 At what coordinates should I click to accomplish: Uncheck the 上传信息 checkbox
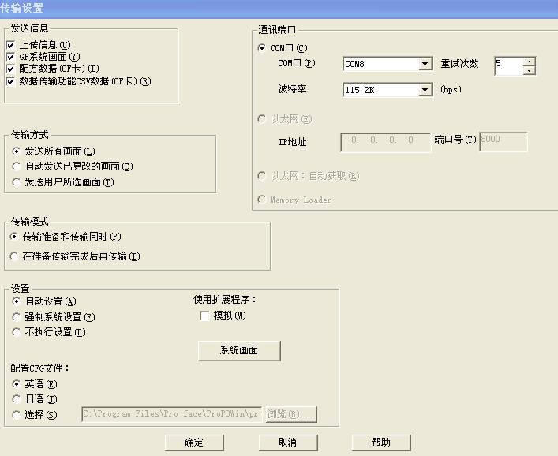pos(10,45)
